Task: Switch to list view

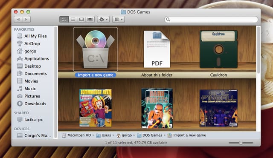Action: pos(73,19)
